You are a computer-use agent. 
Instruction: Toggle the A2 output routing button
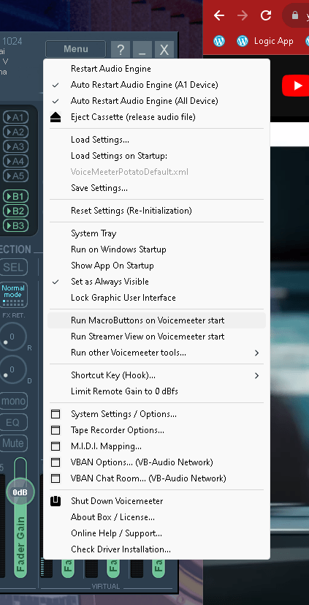coord(15,132)
